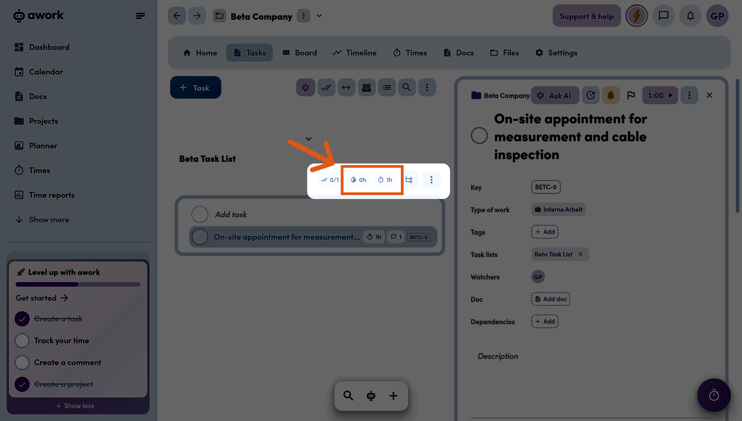Open the notifications bell in the top bar
This screenshot has width=742, height=421.
pyautogui.click(x=690, y=16)
